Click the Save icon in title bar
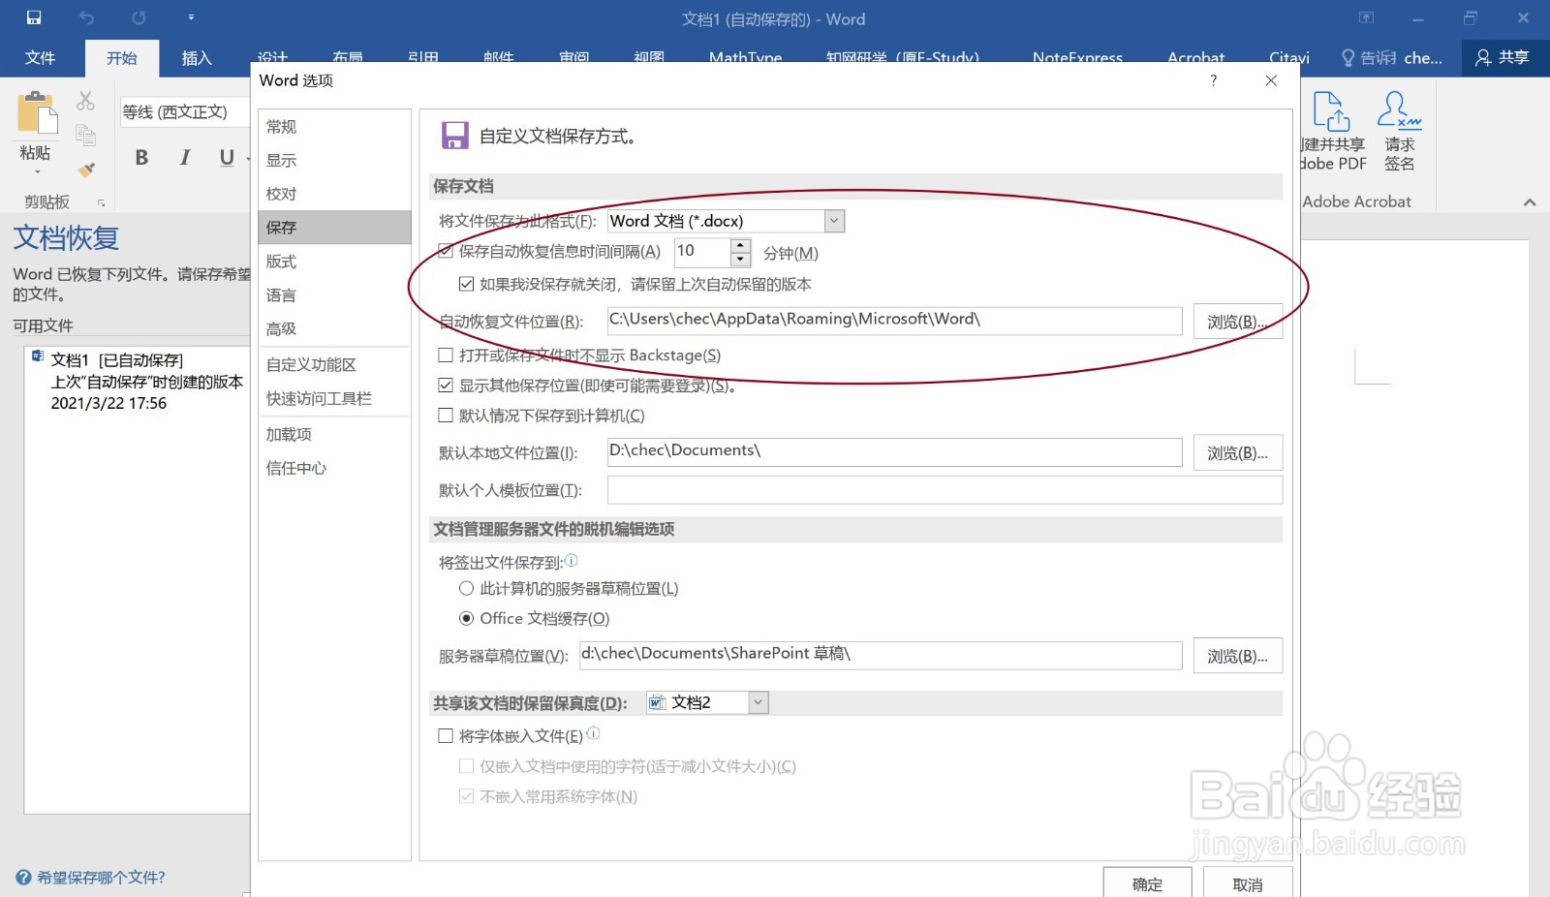The image size is (1550, 897). (x=34, y=17)
